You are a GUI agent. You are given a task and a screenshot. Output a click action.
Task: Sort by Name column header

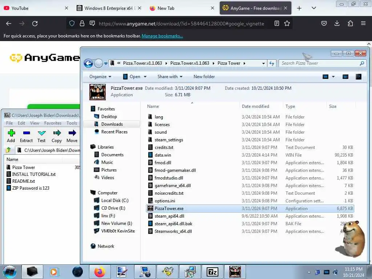(192, 106)
